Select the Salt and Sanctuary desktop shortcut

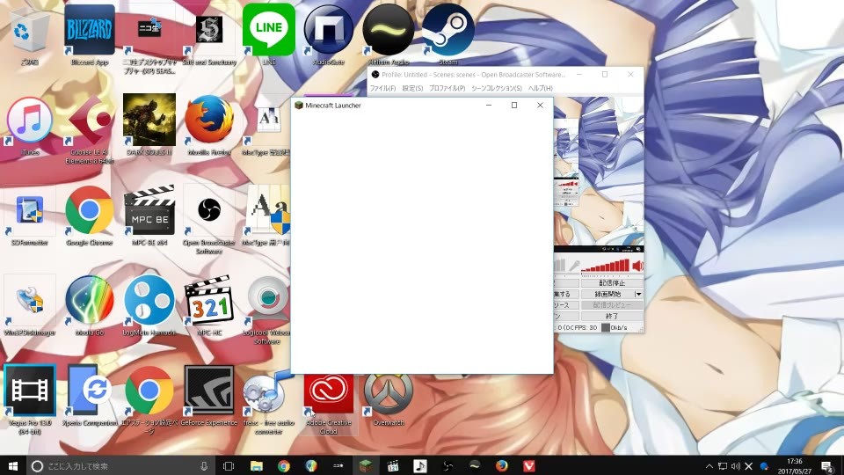pyautogui.click(x=209, y=35)
